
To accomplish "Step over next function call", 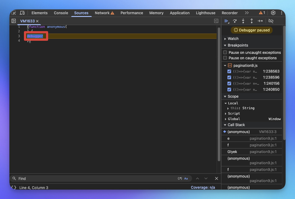I will [235, 21].
